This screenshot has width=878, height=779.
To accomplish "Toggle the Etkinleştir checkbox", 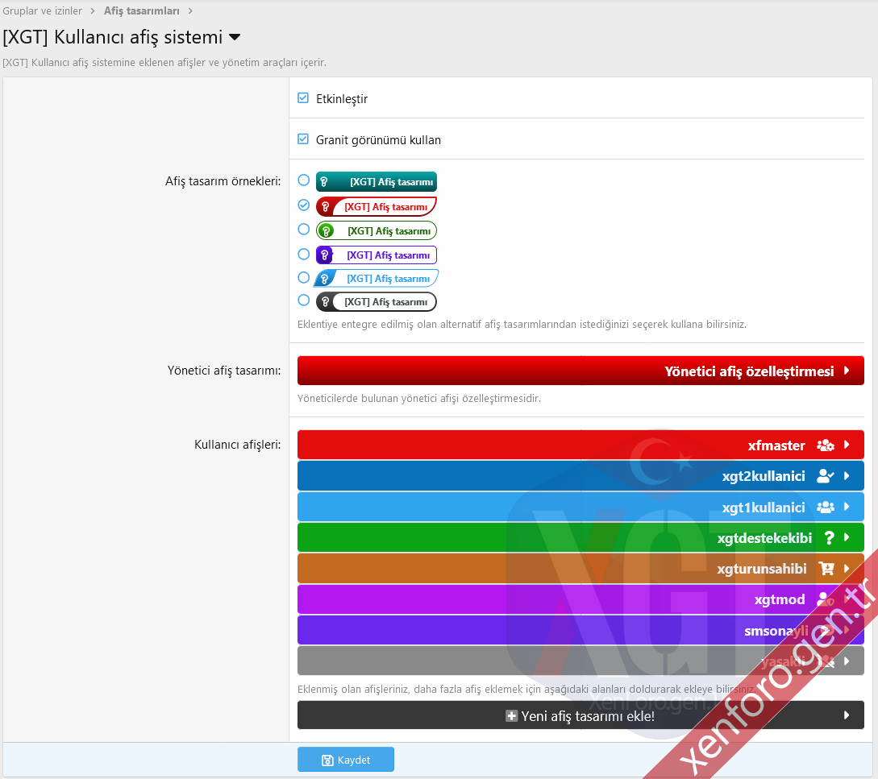I will coord(303,98).
